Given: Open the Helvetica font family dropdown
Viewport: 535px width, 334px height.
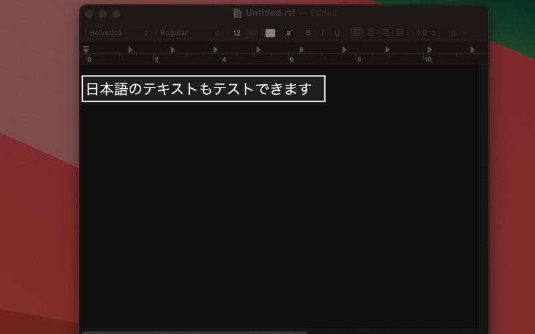Looking at the screenshot, I should point(118,33).
